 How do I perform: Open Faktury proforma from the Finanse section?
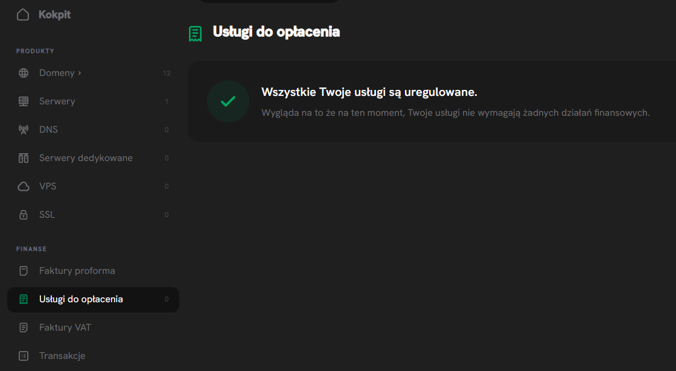77,270
